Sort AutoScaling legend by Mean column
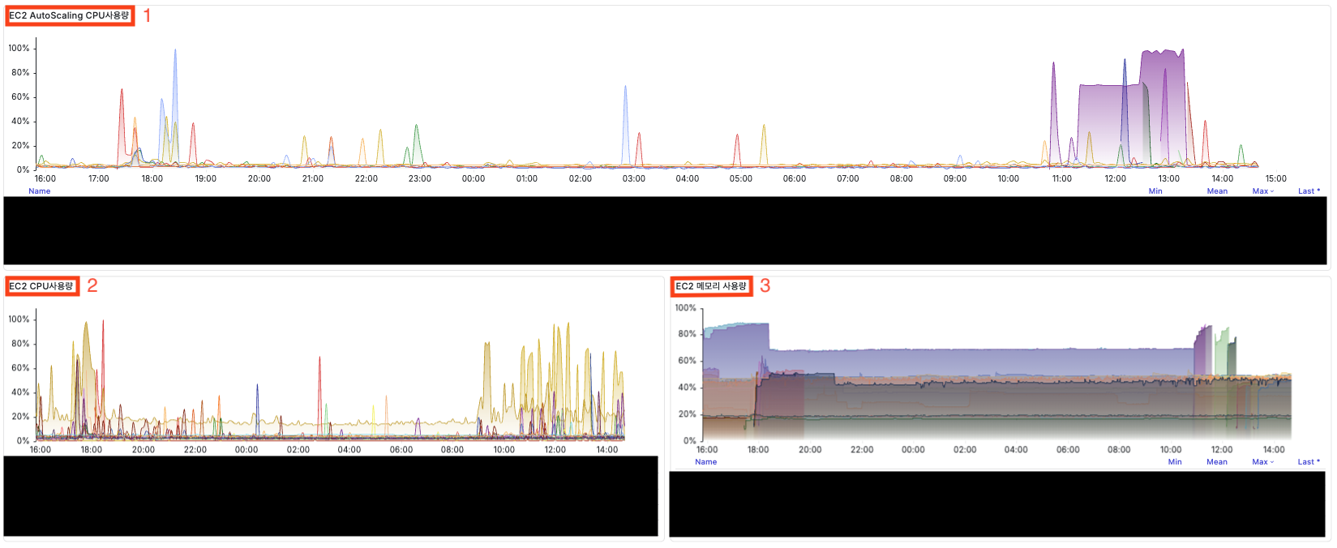The image size is (1337, 548). coord(1217,191)
